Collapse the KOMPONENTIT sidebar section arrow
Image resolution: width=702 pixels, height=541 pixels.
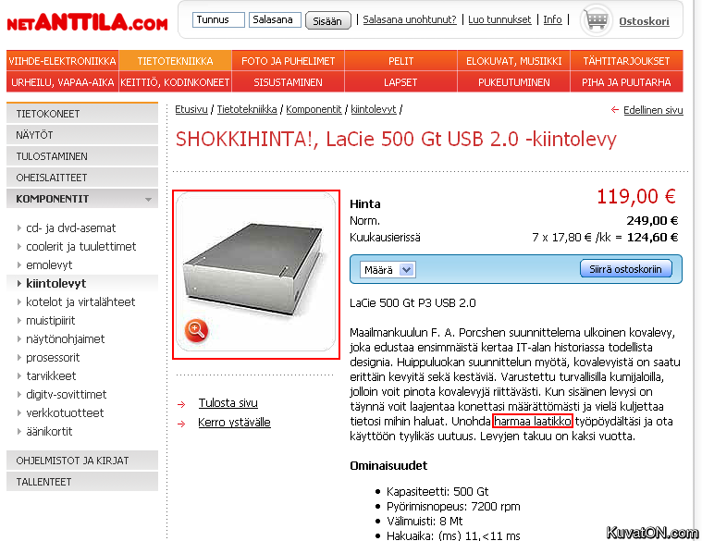tap(149, 199)
